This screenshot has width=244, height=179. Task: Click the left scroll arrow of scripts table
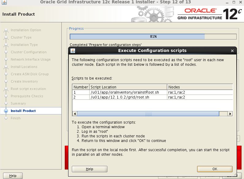coord(75,114)
